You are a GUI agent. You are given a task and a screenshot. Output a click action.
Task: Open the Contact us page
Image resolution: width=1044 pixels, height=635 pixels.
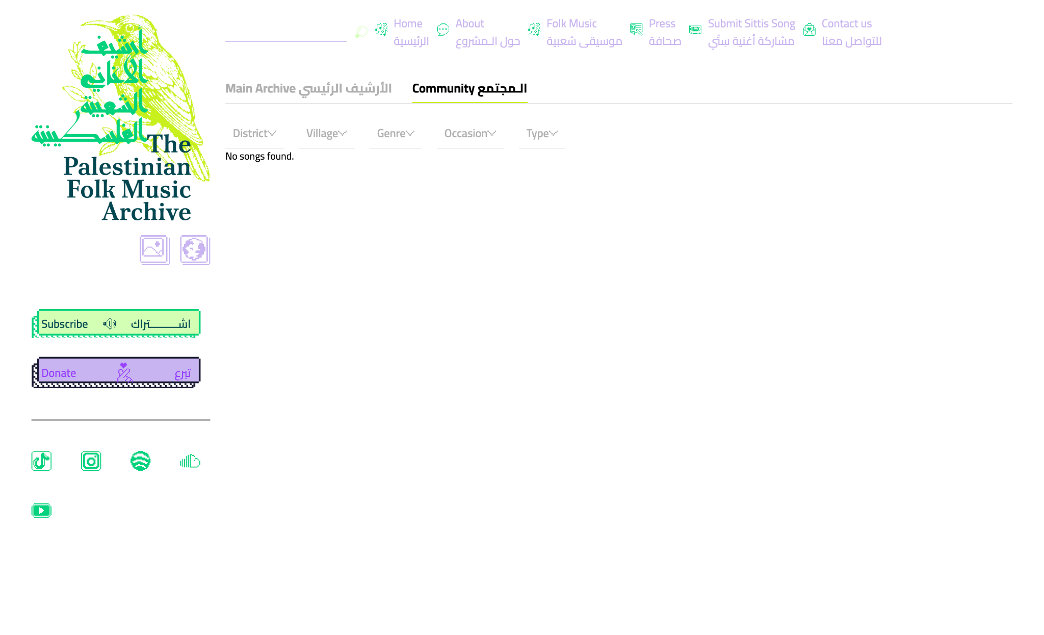(x=851, y=32)
